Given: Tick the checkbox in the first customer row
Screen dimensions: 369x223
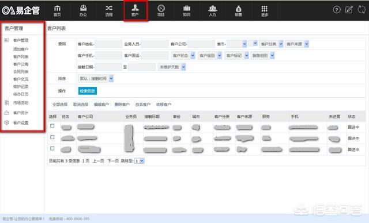Looking at the screenshot, I should (x=52, y=126).
